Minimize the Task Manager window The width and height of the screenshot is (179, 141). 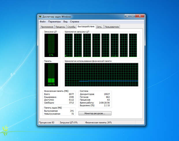127,16
